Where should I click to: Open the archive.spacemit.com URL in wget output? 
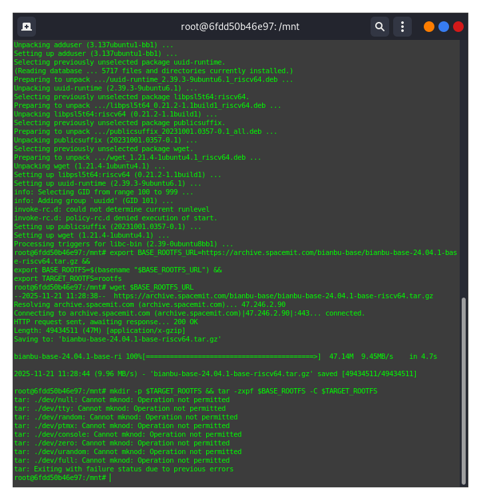273,296
